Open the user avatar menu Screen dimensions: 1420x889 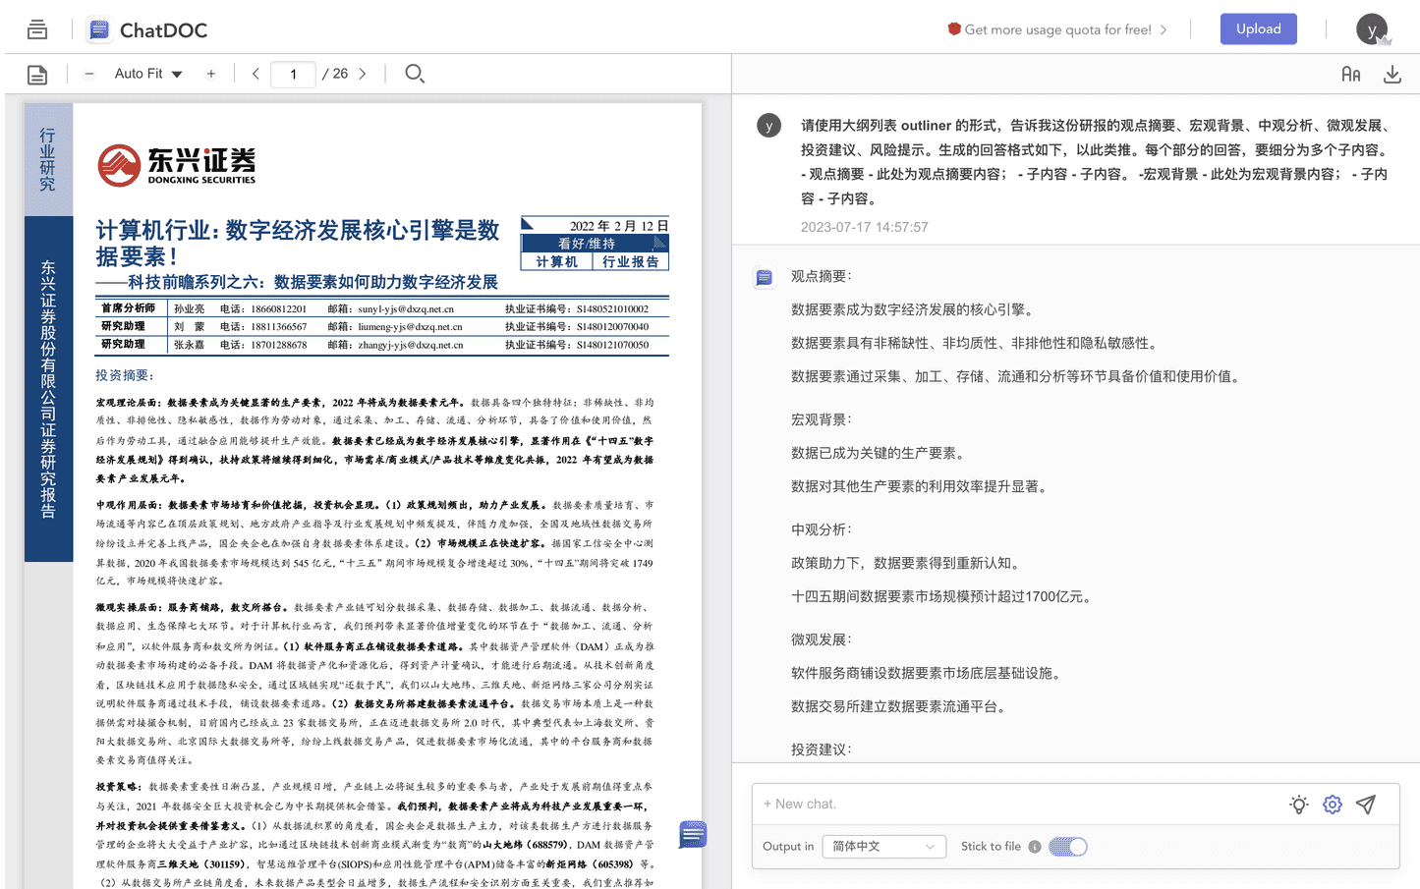point(1372,29)
